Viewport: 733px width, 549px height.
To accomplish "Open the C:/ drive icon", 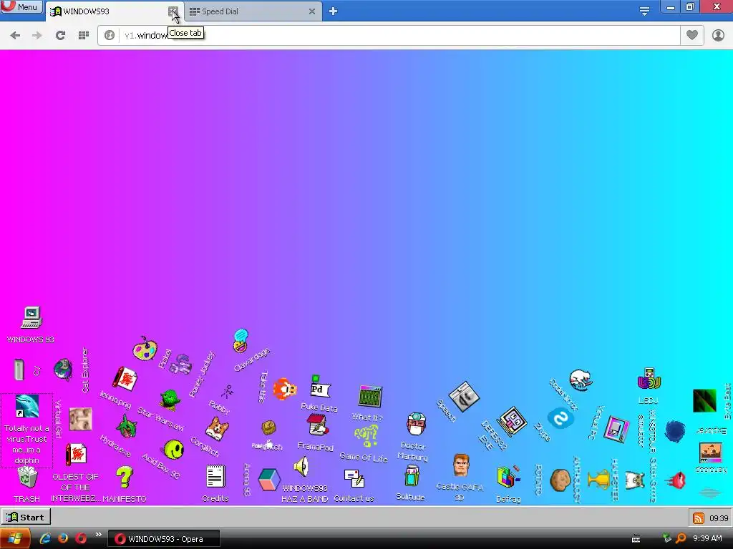I will coord(19,370).
